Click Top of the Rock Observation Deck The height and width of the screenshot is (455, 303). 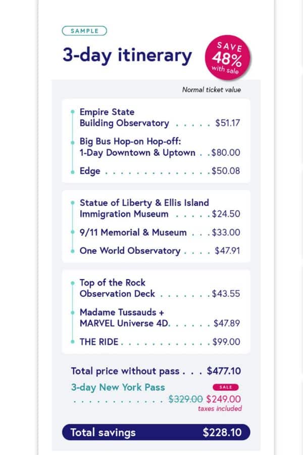click(117, 288)
